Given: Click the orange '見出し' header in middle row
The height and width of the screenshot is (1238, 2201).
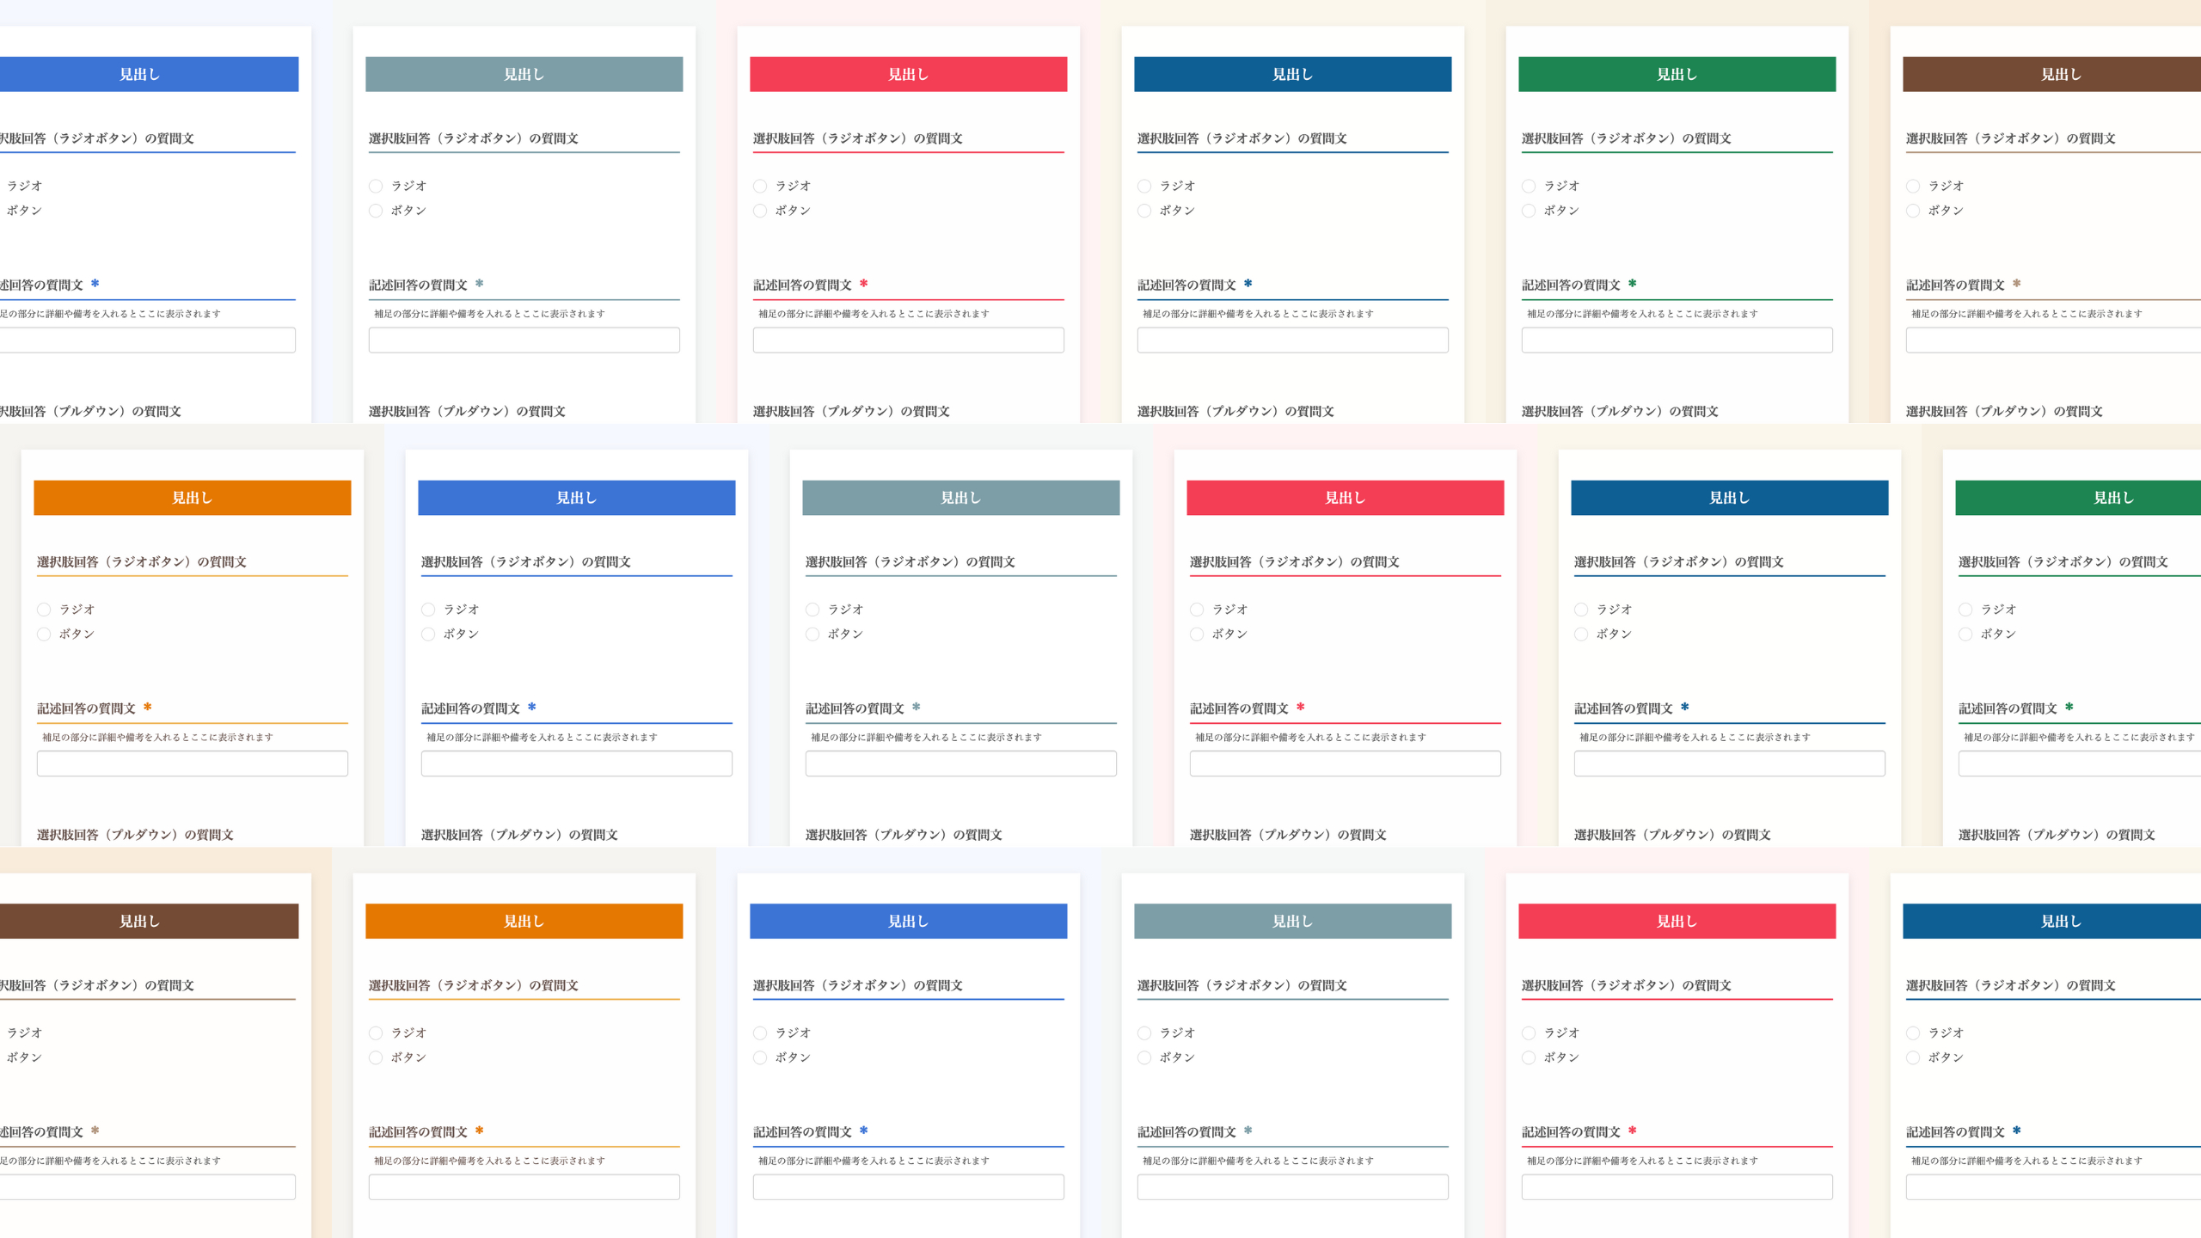Looking at the screenshot, I should point(192,498).
